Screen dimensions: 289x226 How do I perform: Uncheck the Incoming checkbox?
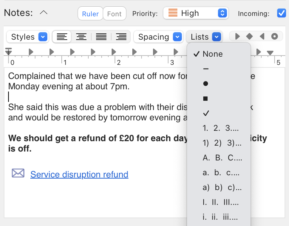click(x=281, y=14)
